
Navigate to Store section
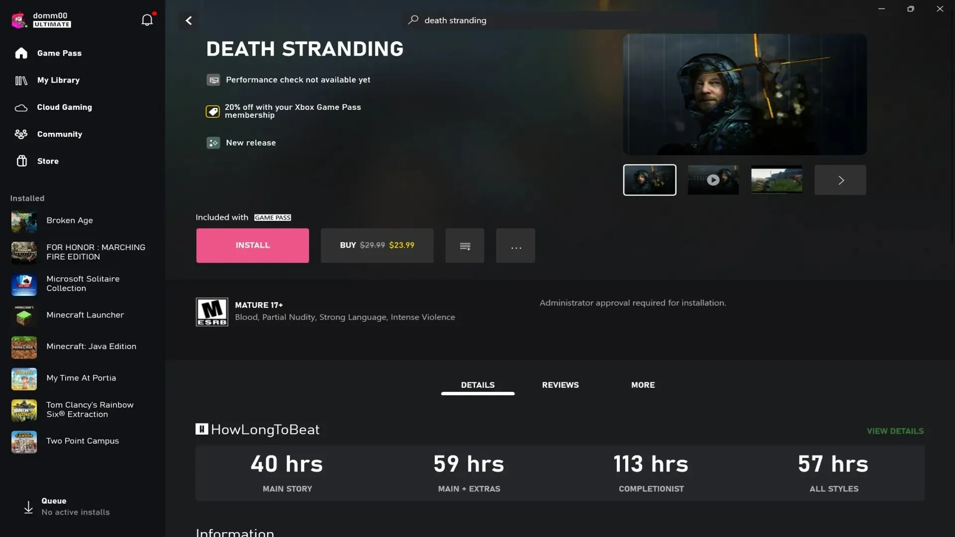click(x=47, y=161)
